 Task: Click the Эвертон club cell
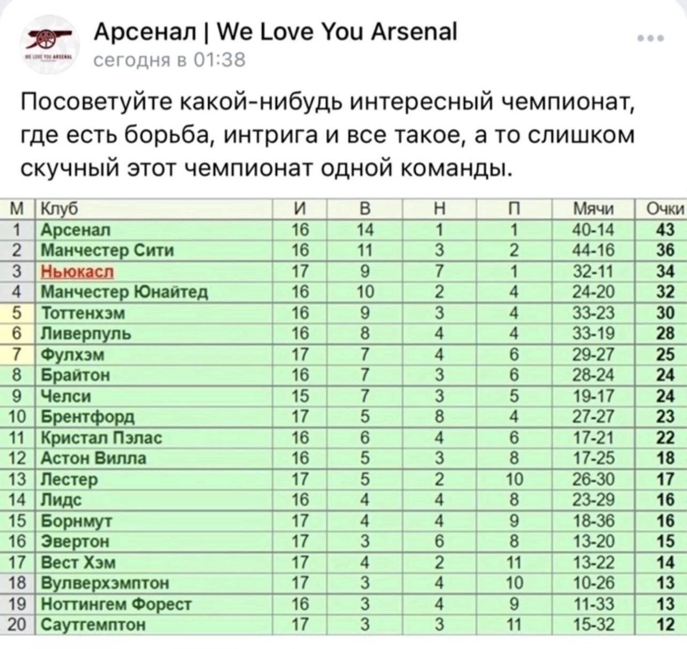click(x=155, y=542)
